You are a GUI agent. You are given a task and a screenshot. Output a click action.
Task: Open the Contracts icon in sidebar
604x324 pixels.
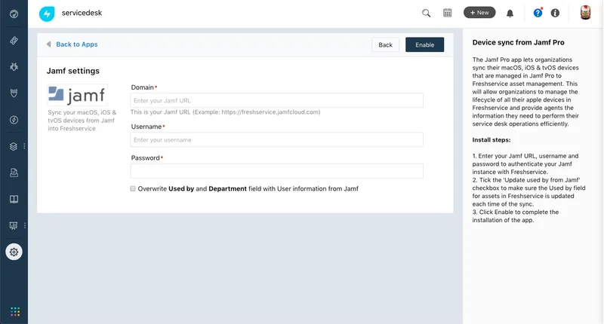[14, 173]
